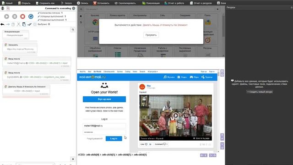Open the Открыть menu item
Viewport: 293px width, 165px height.
click(x=24, y=3)
